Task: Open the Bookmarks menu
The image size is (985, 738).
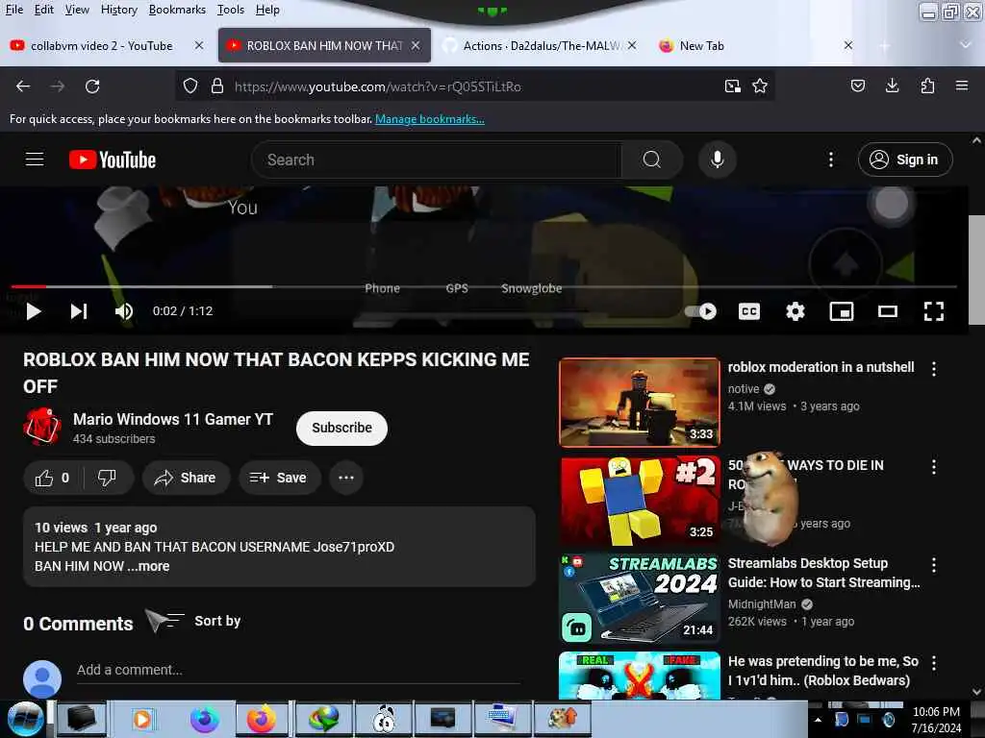Action: click(177, 10)
